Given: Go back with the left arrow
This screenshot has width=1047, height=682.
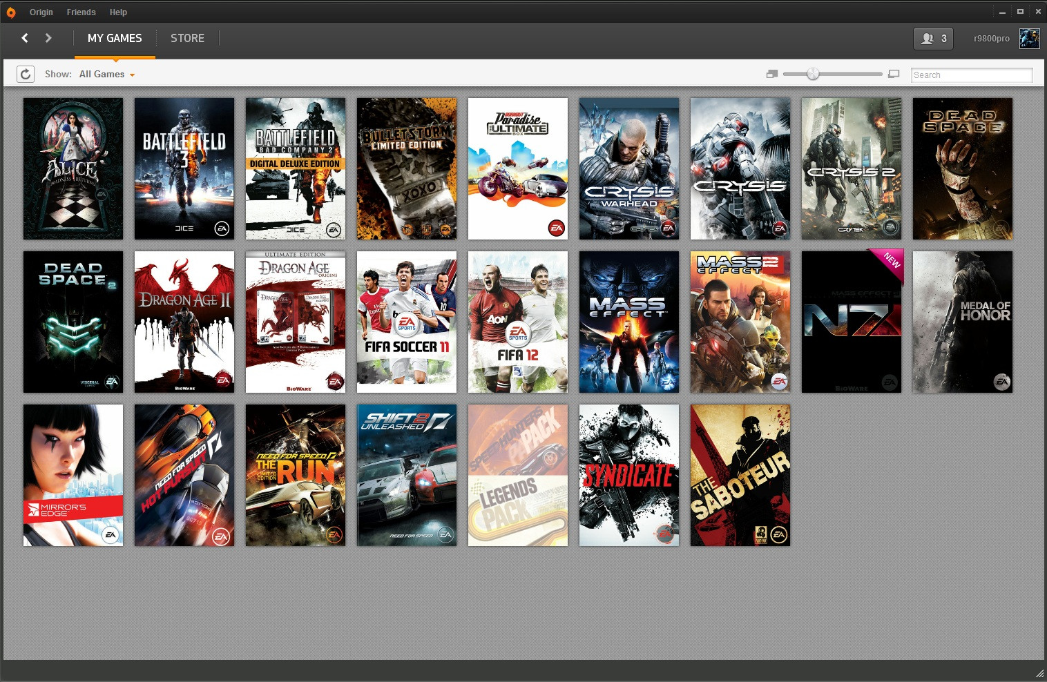Looking at the screenshot, I should tap(25, 38).
